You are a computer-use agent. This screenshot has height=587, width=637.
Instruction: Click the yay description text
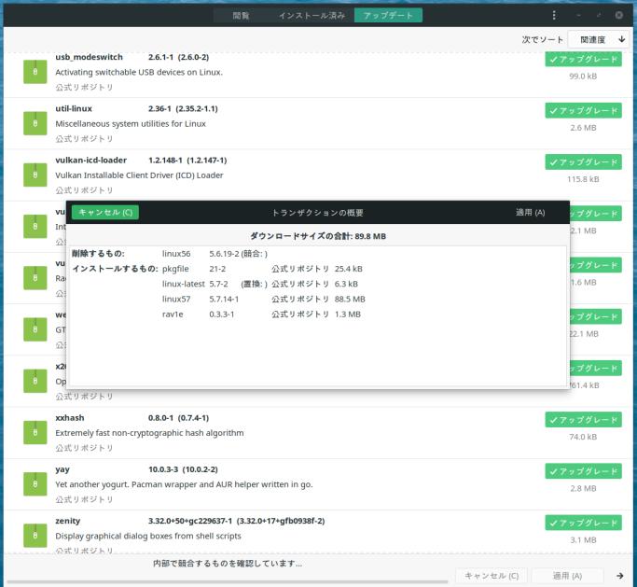[184, 484]
